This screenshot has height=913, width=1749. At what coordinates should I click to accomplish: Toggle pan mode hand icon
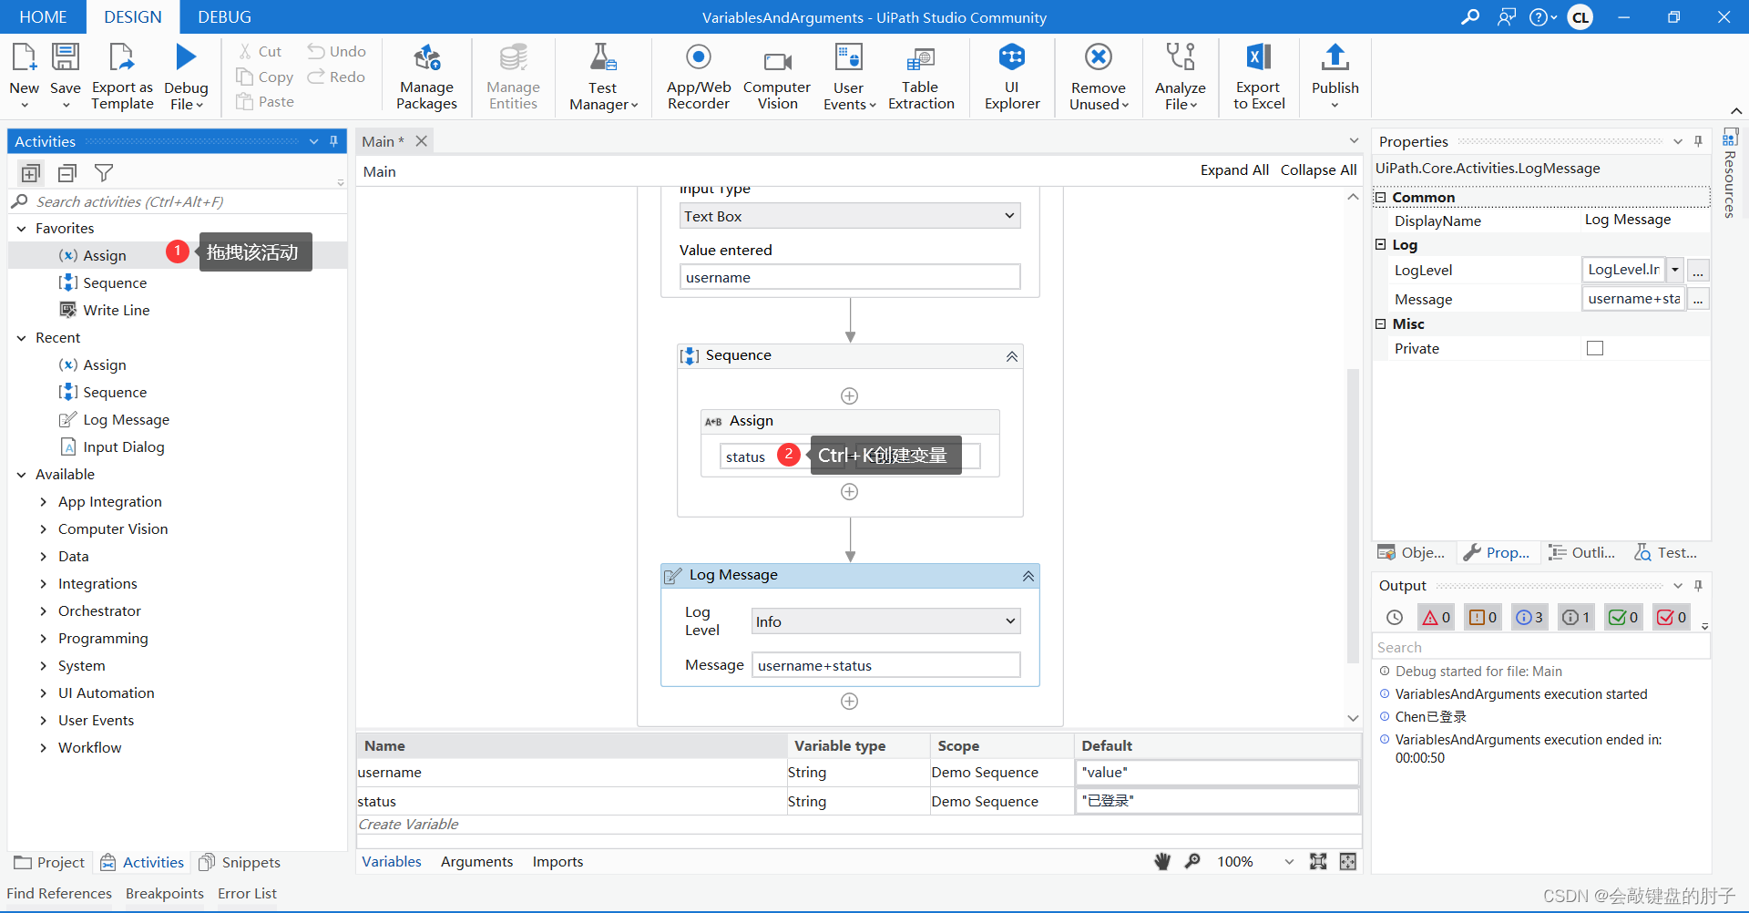click(1162, 862)
